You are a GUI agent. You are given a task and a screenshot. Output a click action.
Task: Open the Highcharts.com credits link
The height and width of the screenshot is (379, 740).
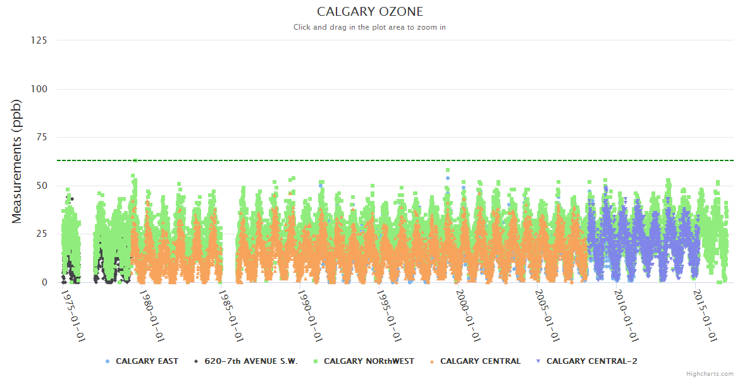(x=710, y=374)
